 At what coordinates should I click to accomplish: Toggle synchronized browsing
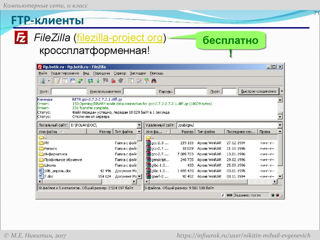pyautogui.click(x=146, y=81)
